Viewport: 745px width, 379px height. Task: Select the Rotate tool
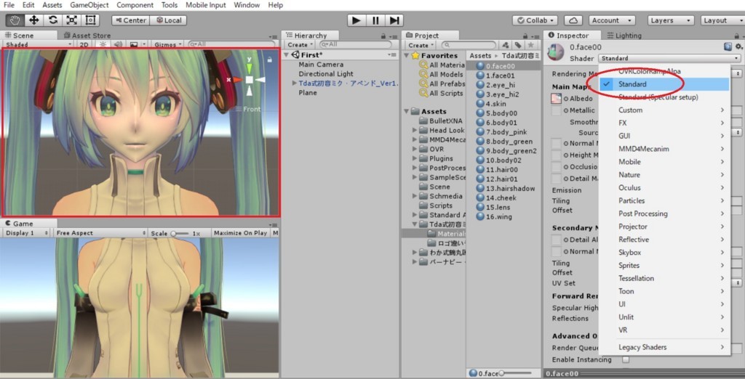click(x=52, y=20)
